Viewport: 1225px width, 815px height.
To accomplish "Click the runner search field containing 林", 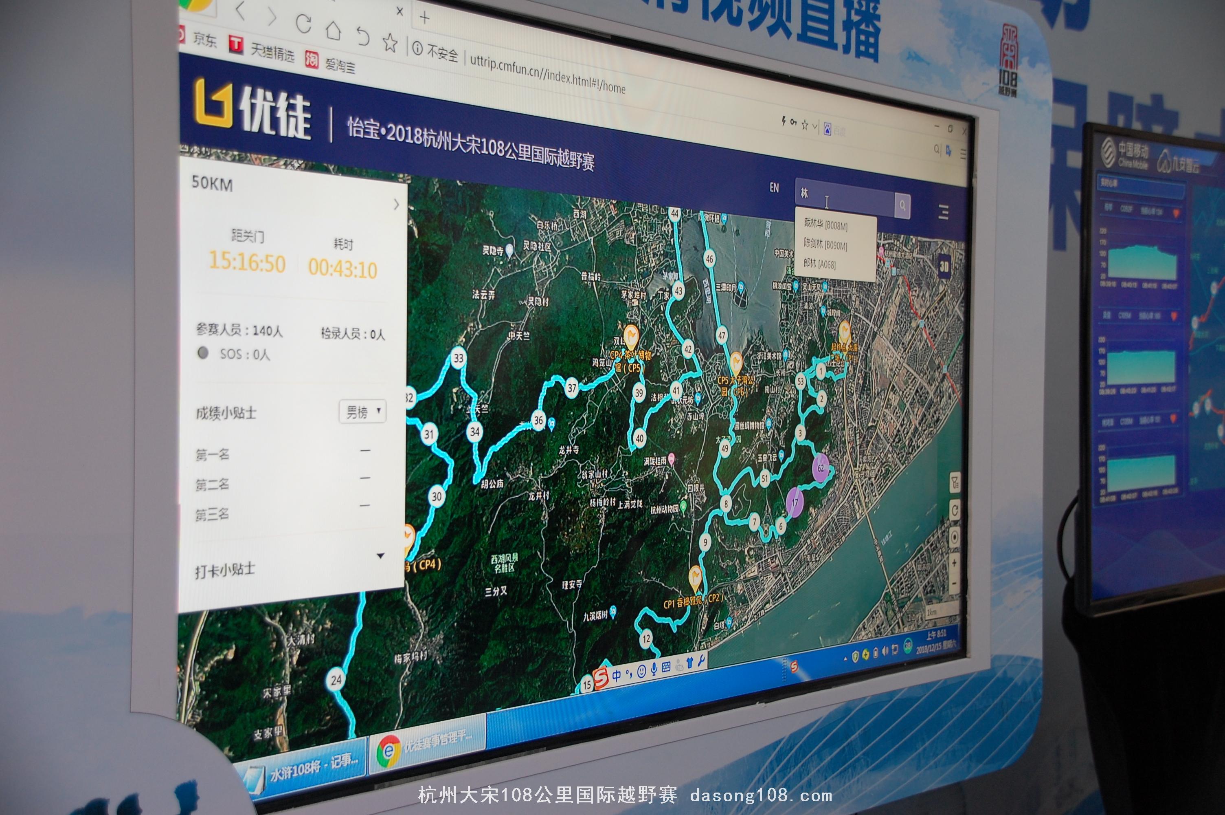I will pos(845,198).
